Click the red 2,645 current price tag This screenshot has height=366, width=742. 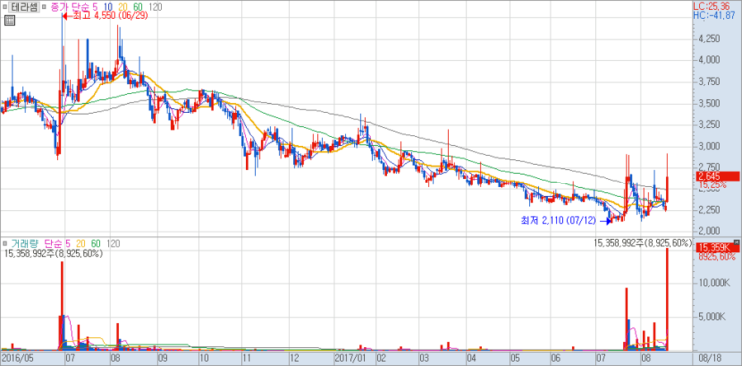tap(717, 177)
